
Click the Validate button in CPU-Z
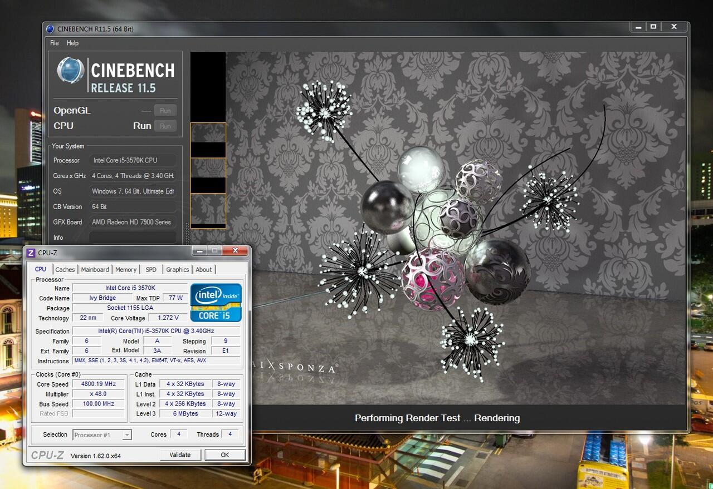tap(180, 455)
